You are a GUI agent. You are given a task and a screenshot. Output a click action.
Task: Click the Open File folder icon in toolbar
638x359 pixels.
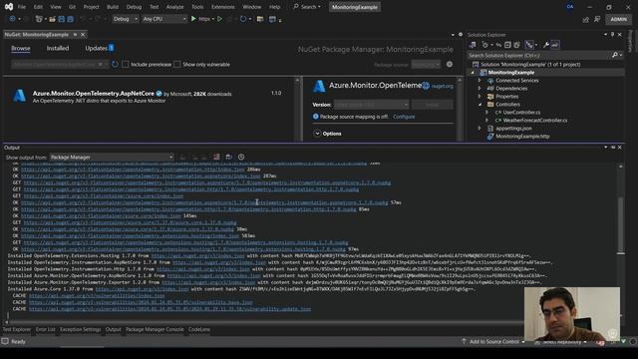pyautogui.click(x=52, y=19)
